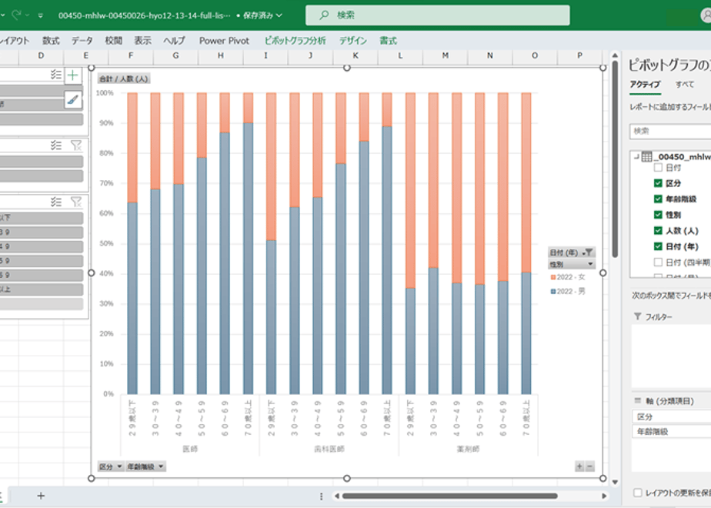Click the horizontal scrollbar left arrow
Viewport: 711px width, 508px height.
[x=336, y=496]
